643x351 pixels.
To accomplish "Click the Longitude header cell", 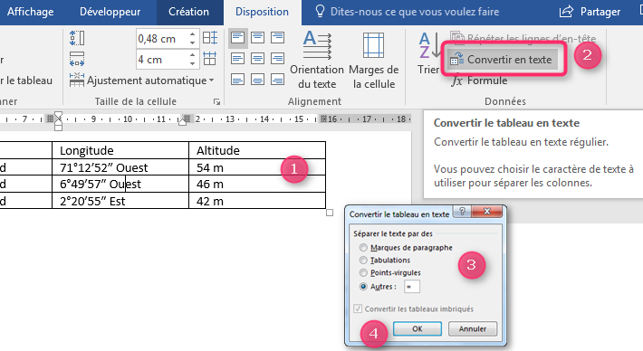I will point(120,150).
